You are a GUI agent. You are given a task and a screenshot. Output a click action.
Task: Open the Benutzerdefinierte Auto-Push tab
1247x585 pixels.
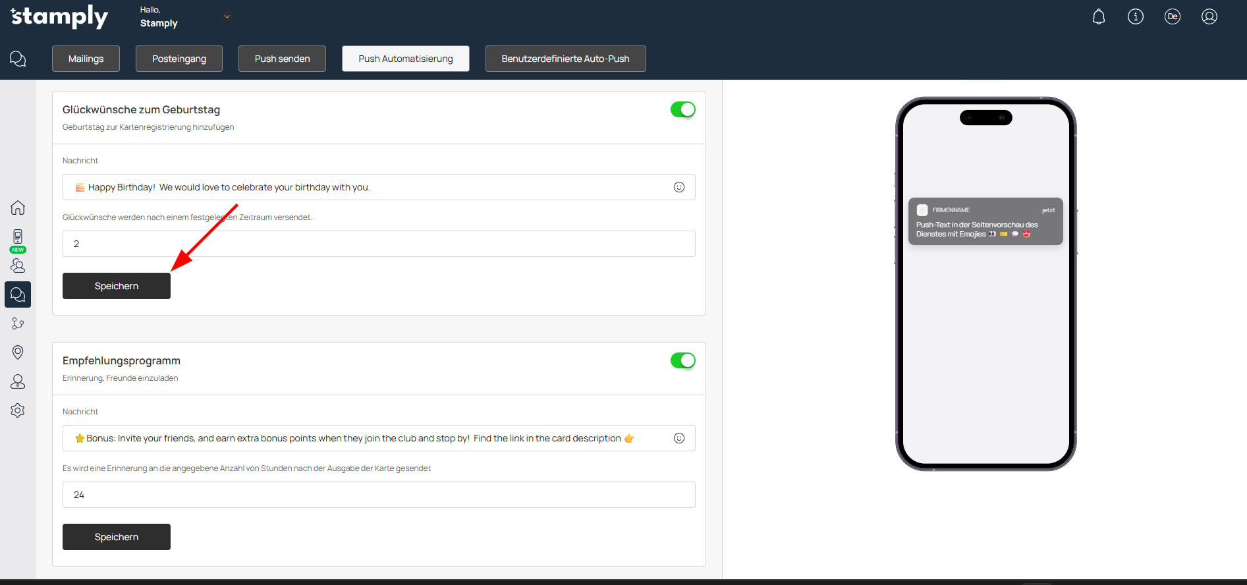click(565, 59)
